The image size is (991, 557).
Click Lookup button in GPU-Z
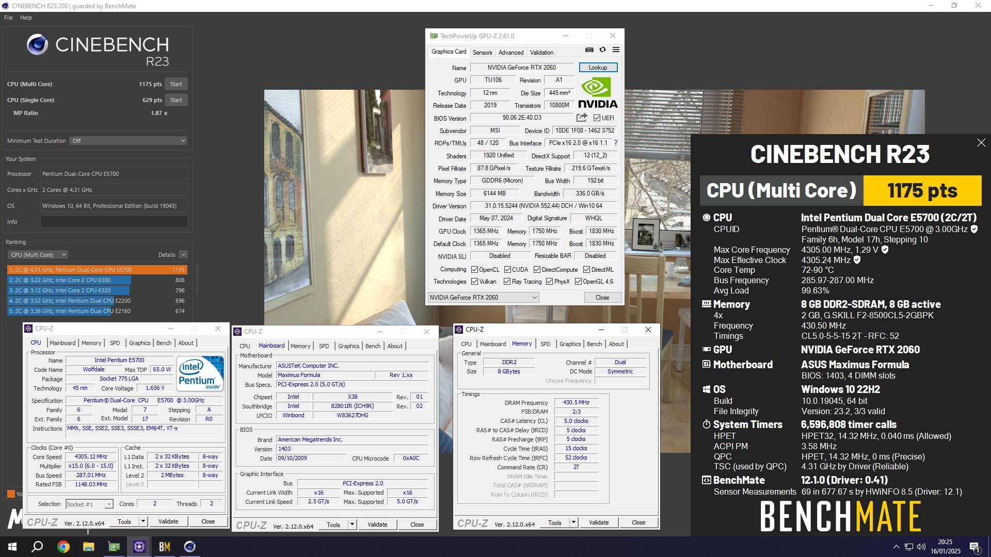tap(598, 68)
